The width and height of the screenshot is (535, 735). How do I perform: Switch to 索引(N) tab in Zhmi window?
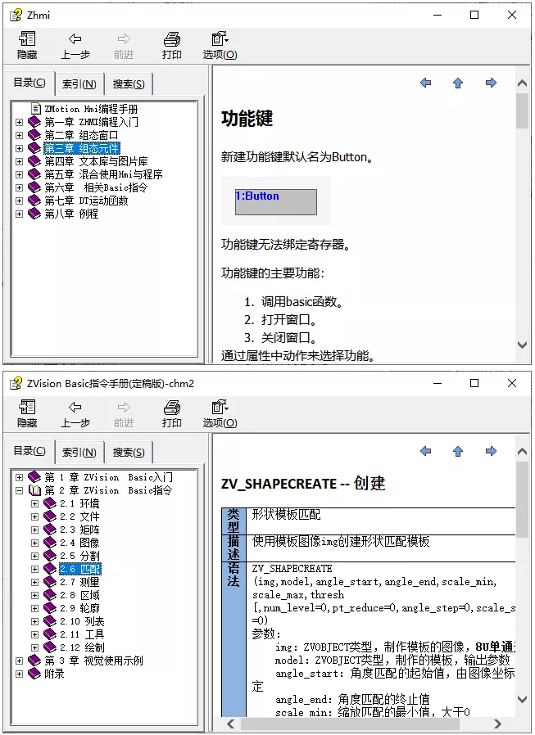[79, 84]
